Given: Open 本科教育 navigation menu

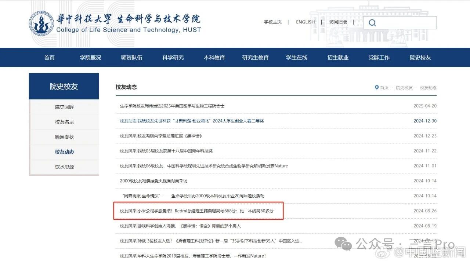Looking at the screenshot, I should (x=214, y=58).
